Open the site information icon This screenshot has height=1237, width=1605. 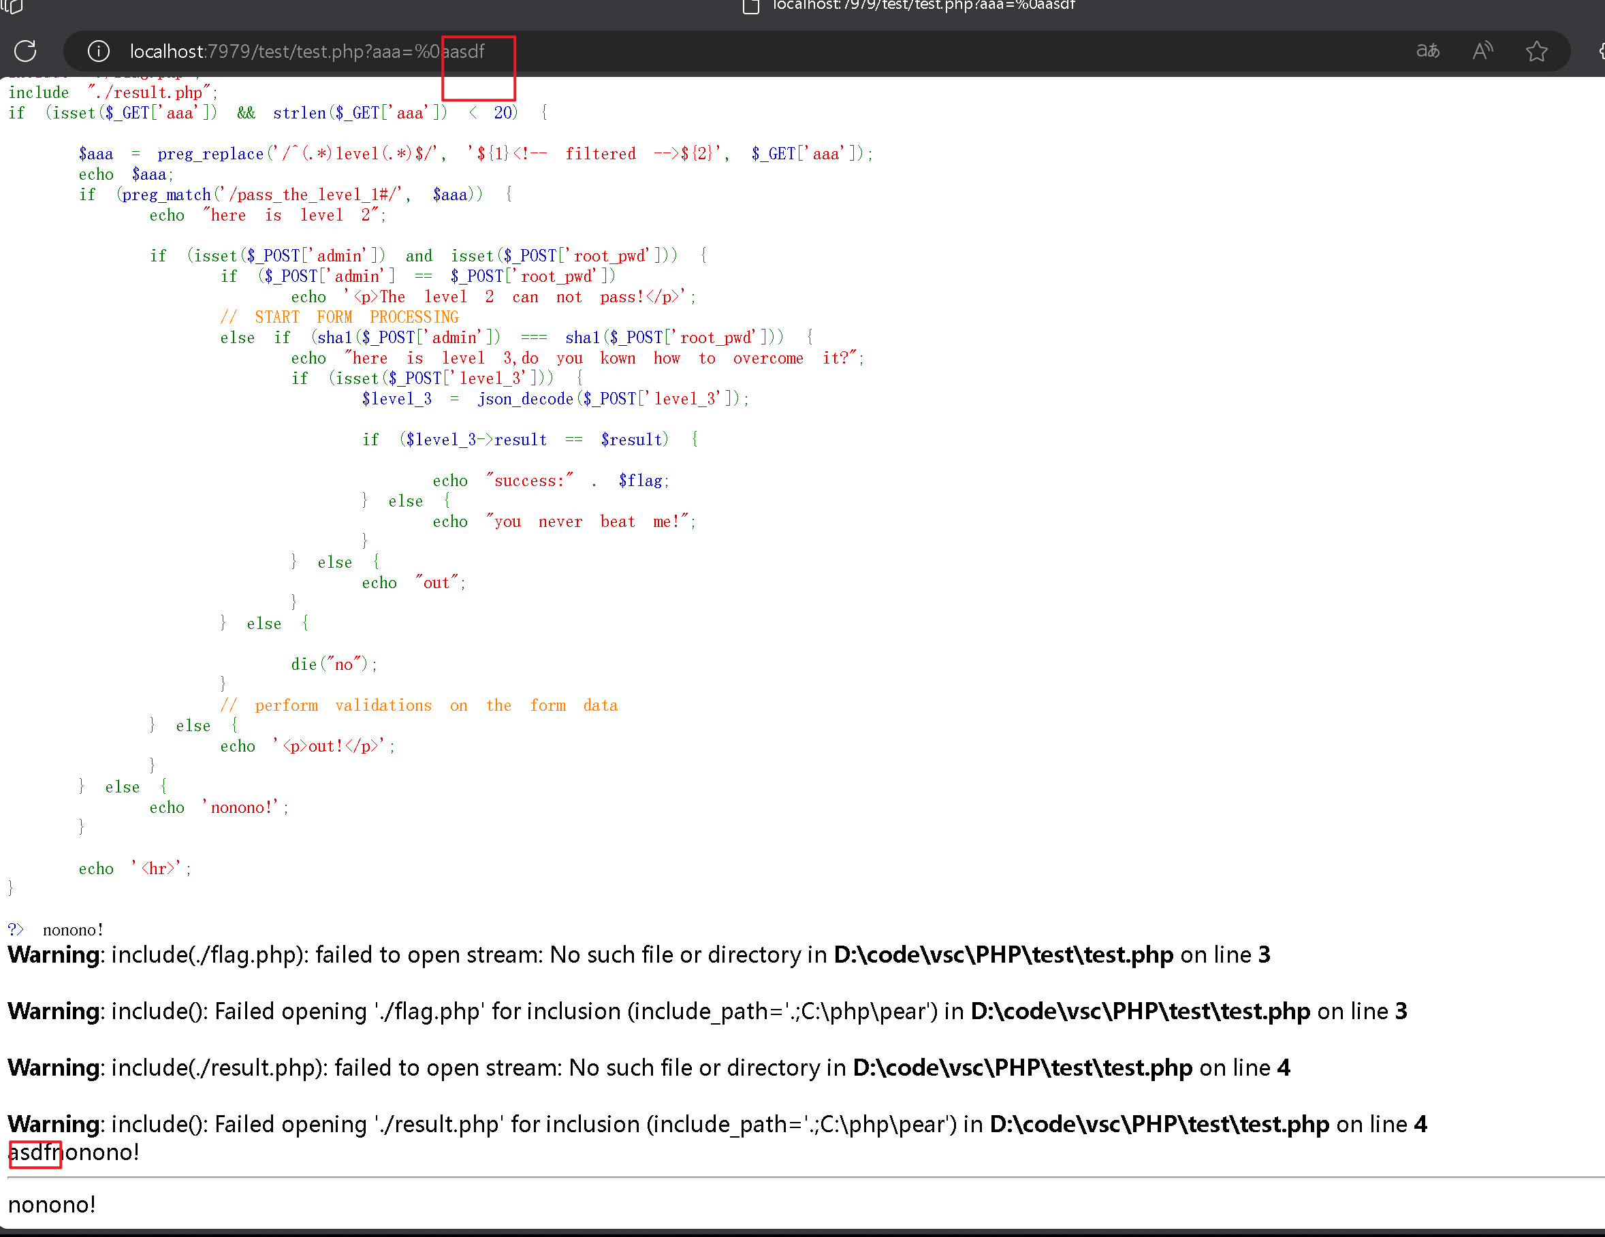tap(99, 50)
